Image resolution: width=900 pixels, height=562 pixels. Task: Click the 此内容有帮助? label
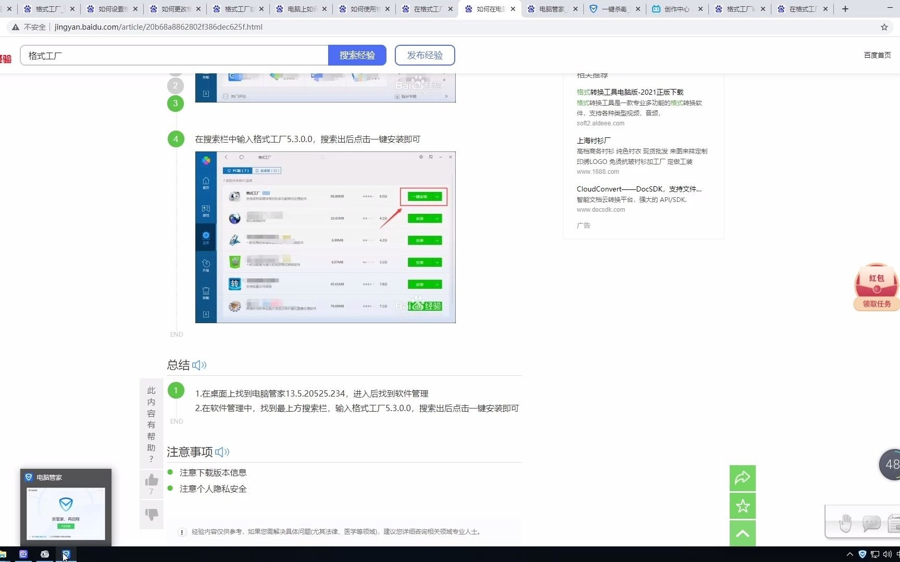151,424
